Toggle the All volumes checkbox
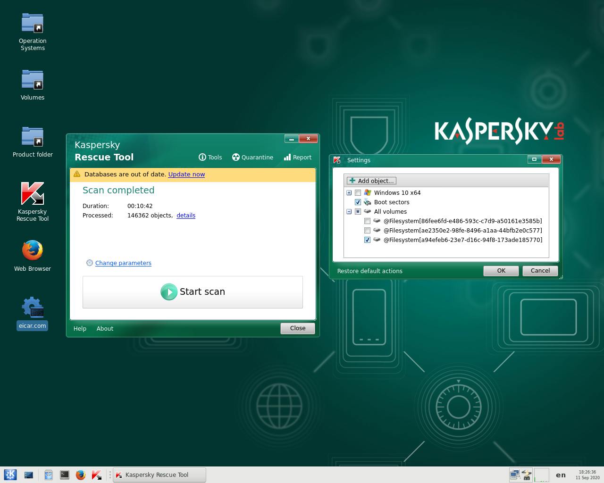This screenshot has width=604, height=483. coord(358,211)
